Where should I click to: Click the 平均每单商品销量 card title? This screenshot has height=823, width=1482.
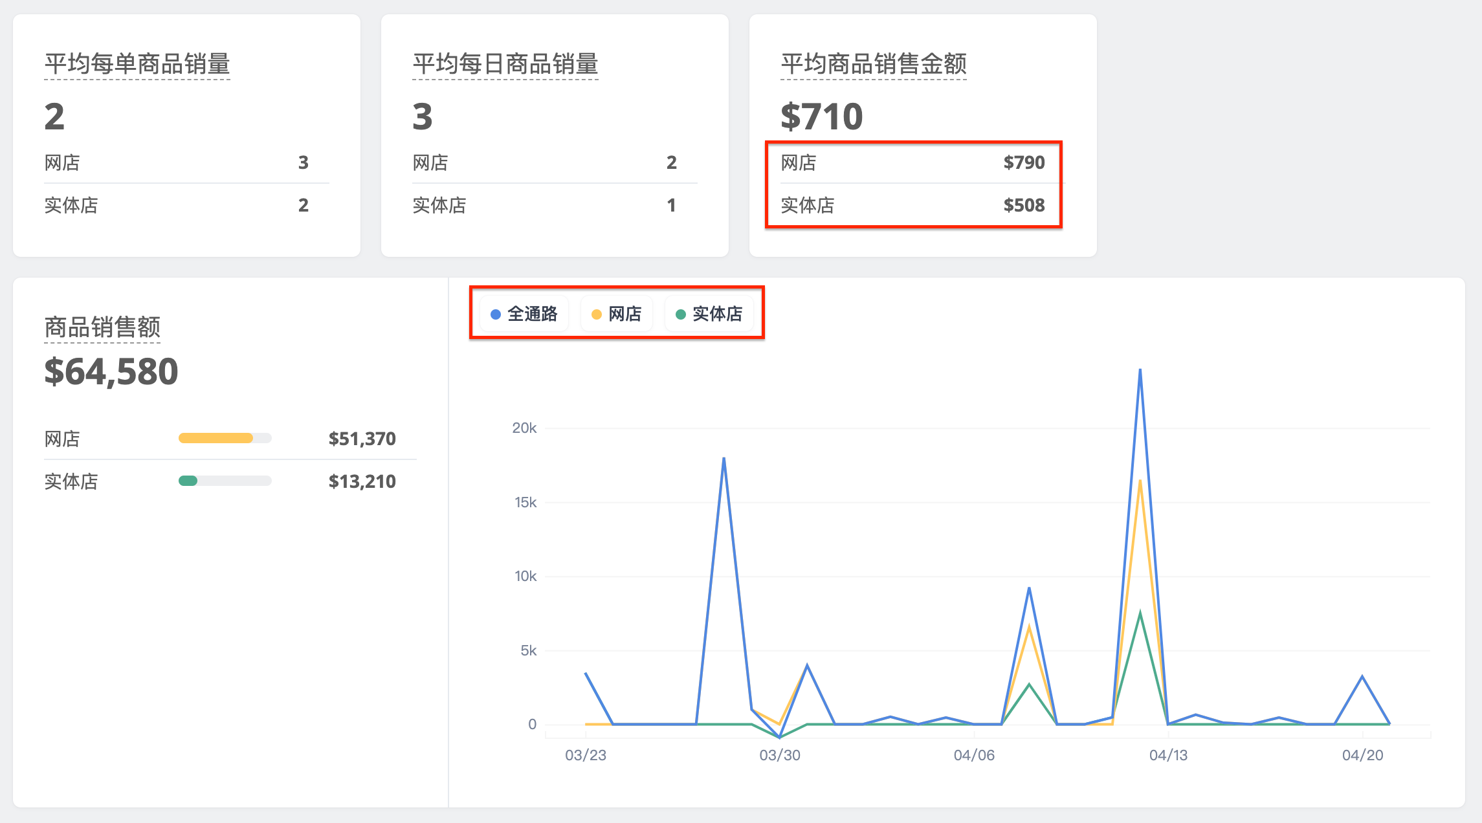(137, 64)
